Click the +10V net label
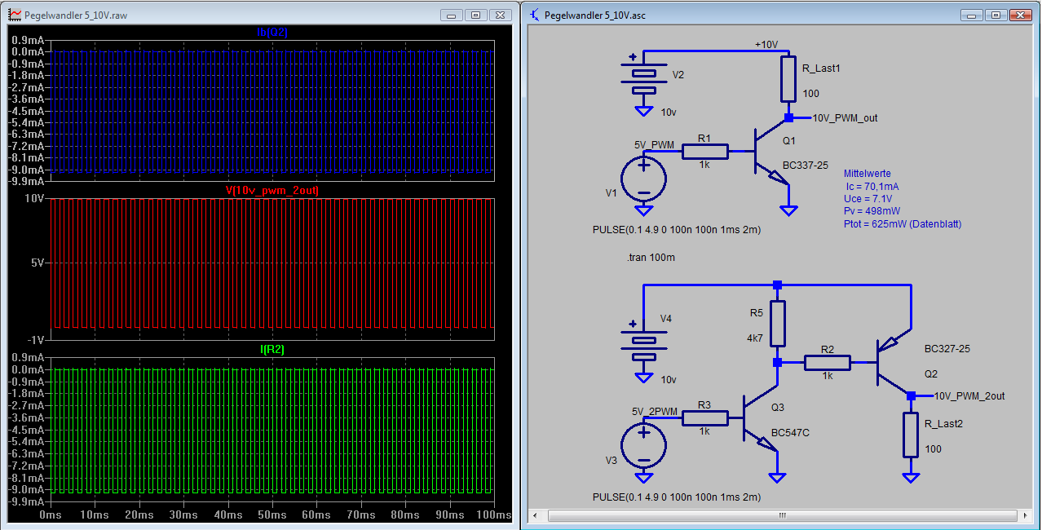This screenshot has height=530, width=1042. [766, 45]
